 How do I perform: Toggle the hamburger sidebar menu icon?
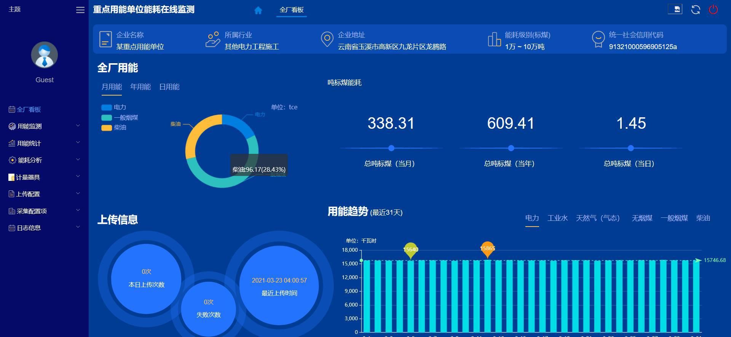80,10
